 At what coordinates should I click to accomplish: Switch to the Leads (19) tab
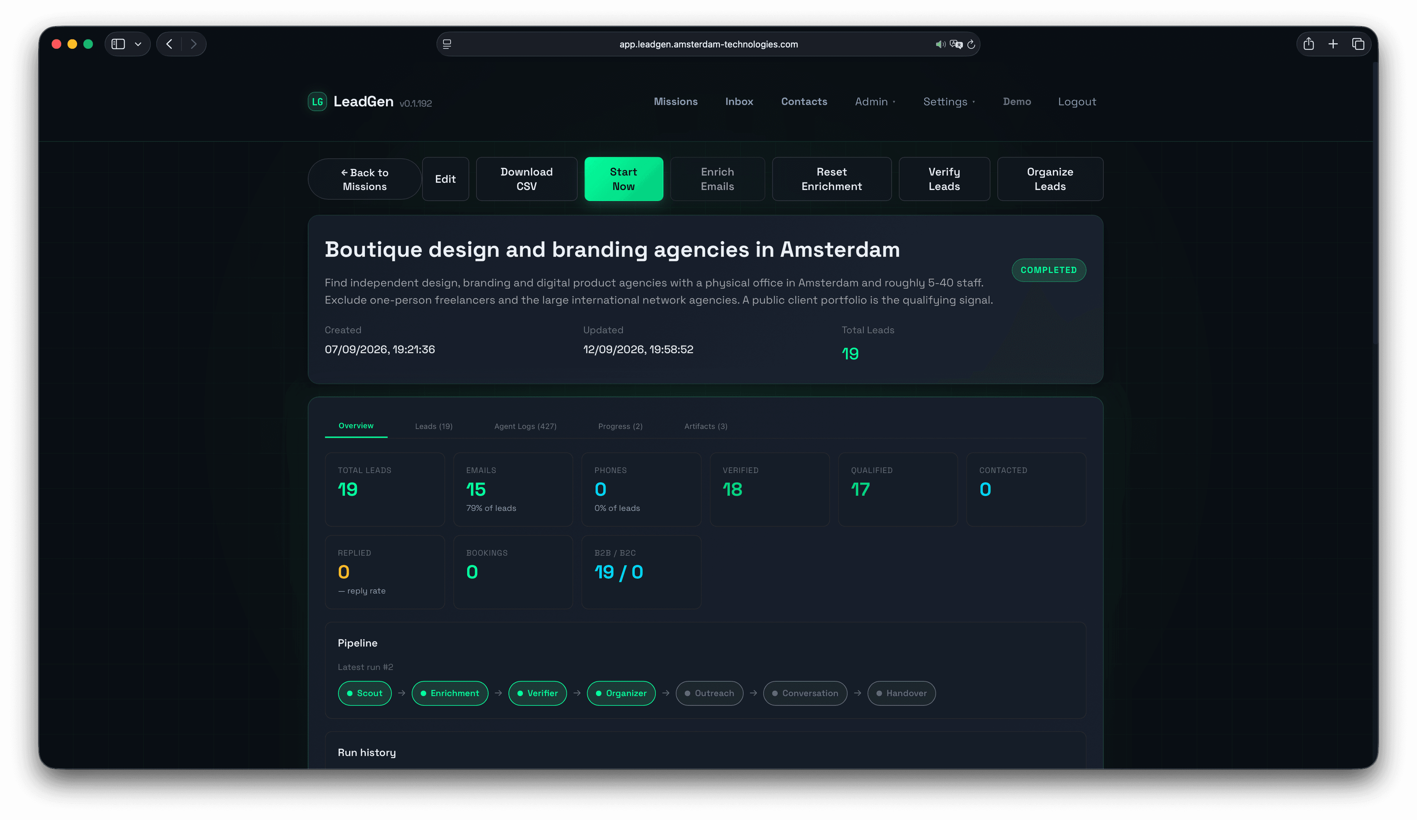434,426
